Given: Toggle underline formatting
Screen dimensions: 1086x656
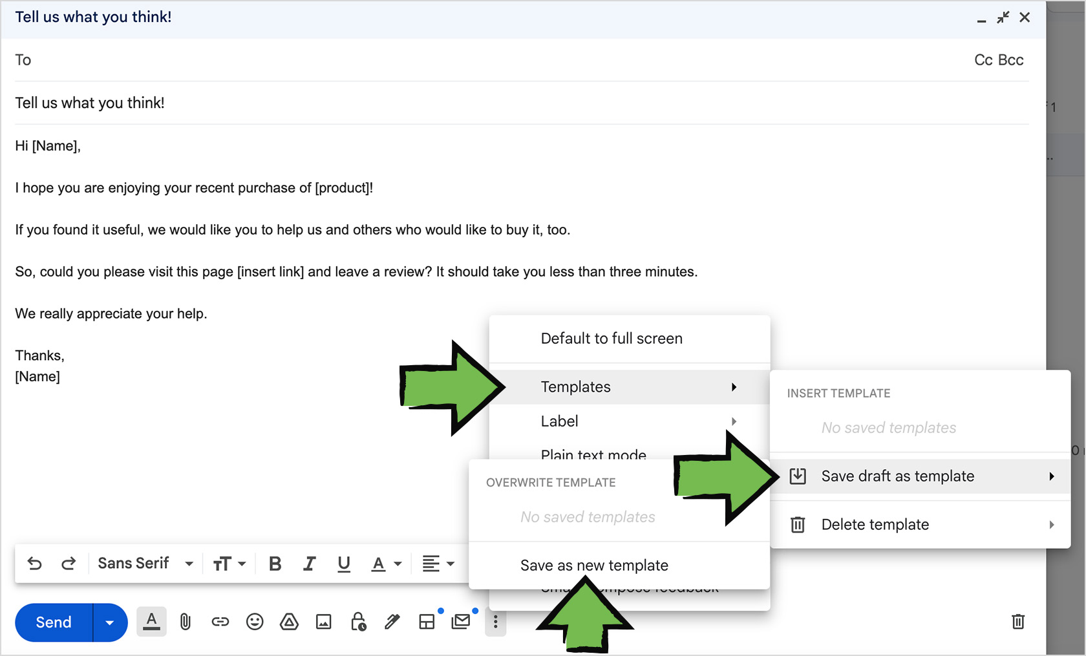Looking at the screenshot, I should [343, 564].
